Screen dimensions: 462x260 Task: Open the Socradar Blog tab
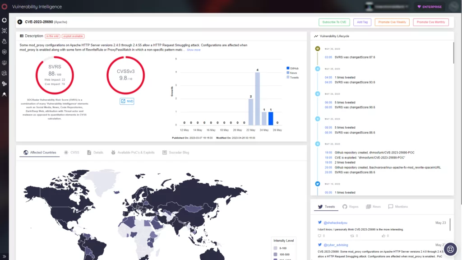tap(176, 153)
